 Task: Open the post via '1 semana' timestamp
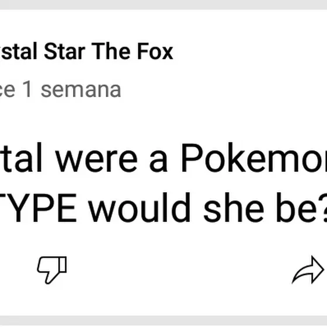click(61, 90)
